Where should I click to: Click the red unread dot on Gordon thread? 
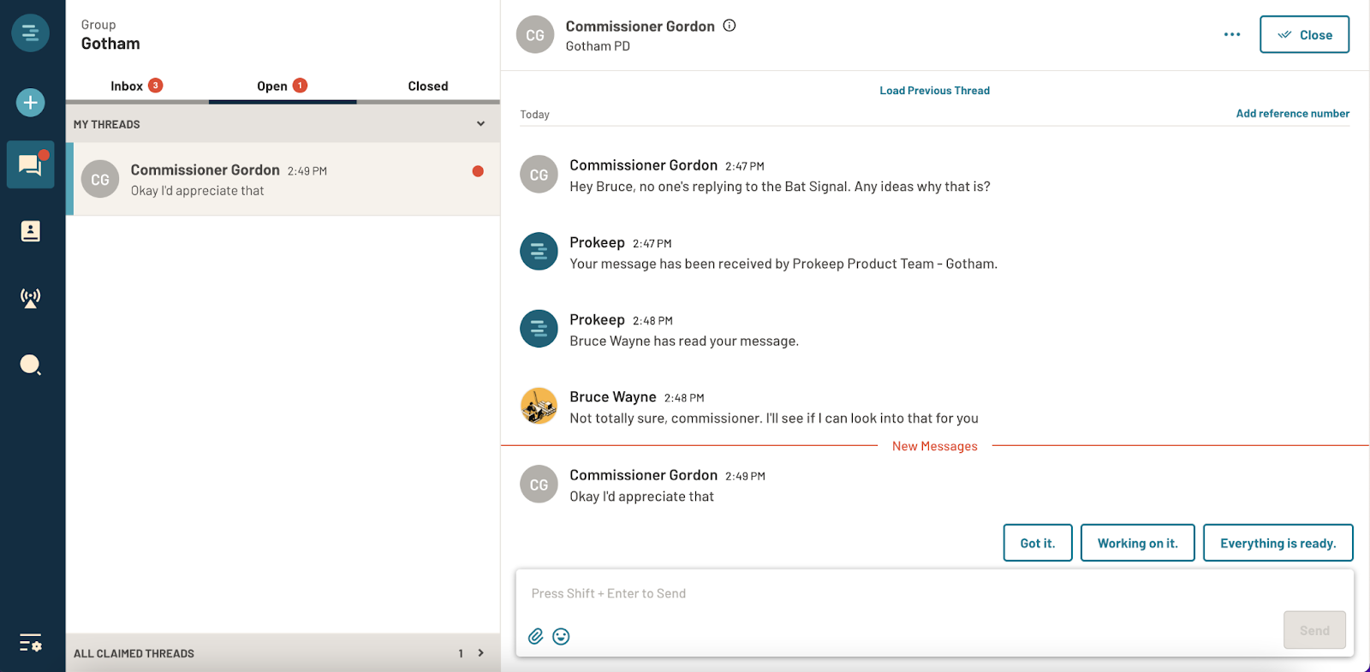point(478,171)
